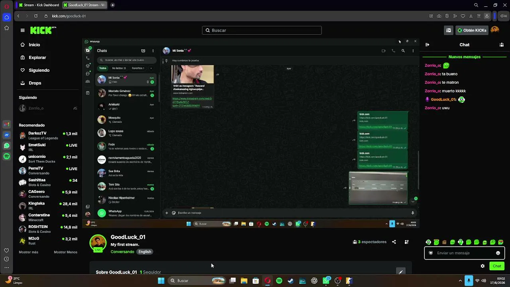Open Messenger in Opera sidebar
Screen dimensions: 510x287
click(x=6, y=135)
